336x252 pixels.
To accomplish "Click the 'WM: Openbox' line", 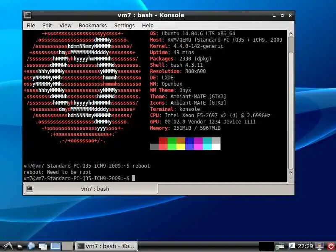I will pyautogui.click(x=166, y=84).
